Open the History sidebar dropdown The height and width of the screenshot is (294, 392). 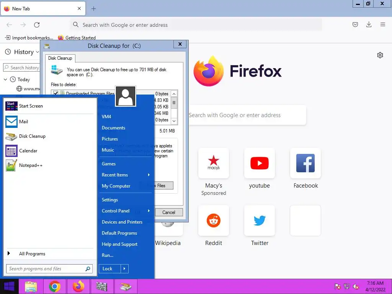click(x=37, y=52)
